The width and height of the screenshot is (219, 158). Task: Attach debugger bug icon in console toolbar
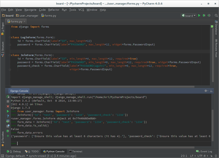click(x=8, y=131)
